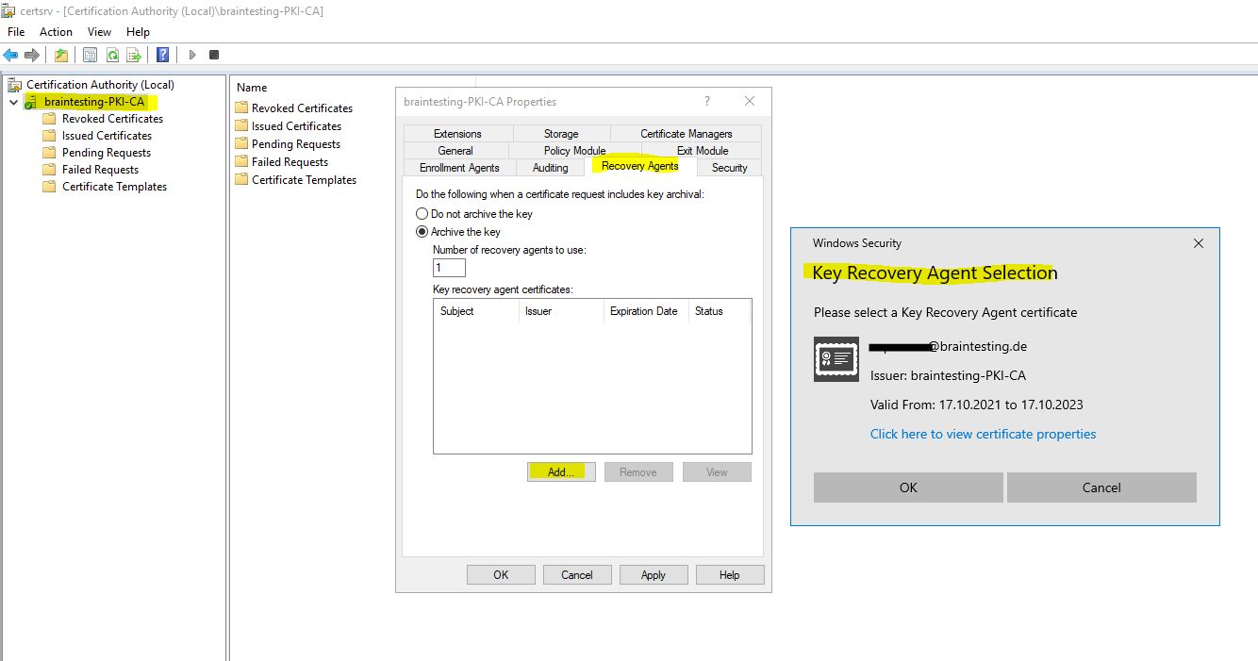Viewport: 1258px width, 661px height.
Task: Export the list via the toolbar icon
Action: [x=134, y=54]
